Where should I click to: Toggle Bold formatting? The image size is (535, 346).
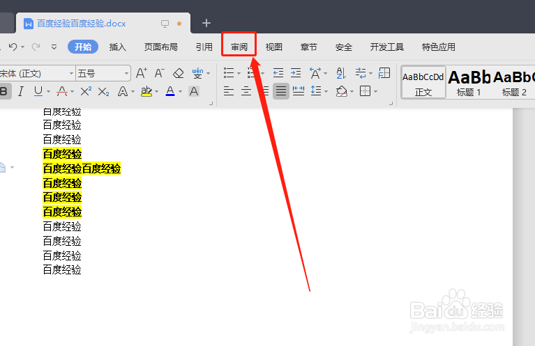[x=4, y=91]
